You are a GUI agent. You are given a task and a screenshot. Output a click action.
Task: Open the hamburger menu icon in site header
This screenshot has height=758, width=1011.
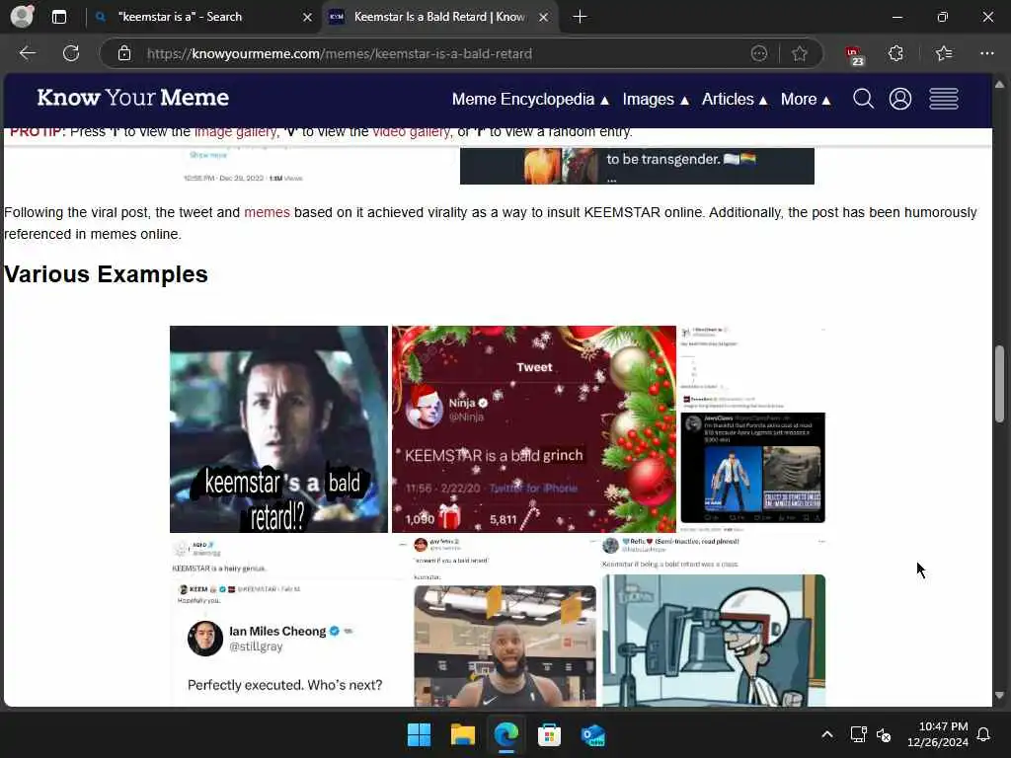(943, 99)
